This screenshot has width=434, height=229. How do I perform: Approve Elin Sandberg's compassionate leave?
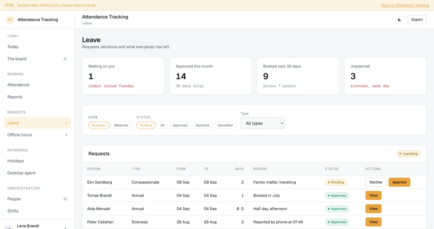[x=400, y=182]
